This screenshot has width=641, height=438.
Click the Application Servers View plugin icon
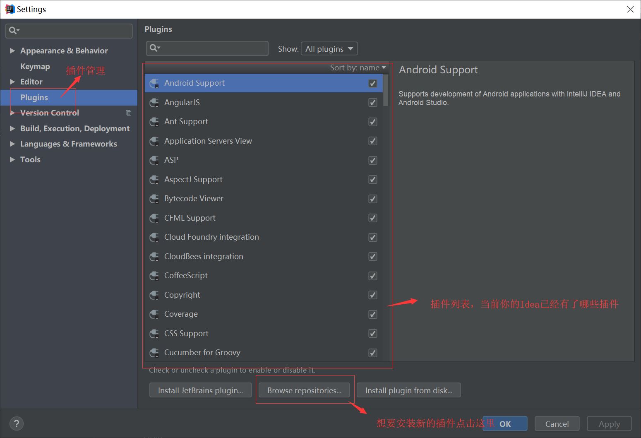pos(154,141)
